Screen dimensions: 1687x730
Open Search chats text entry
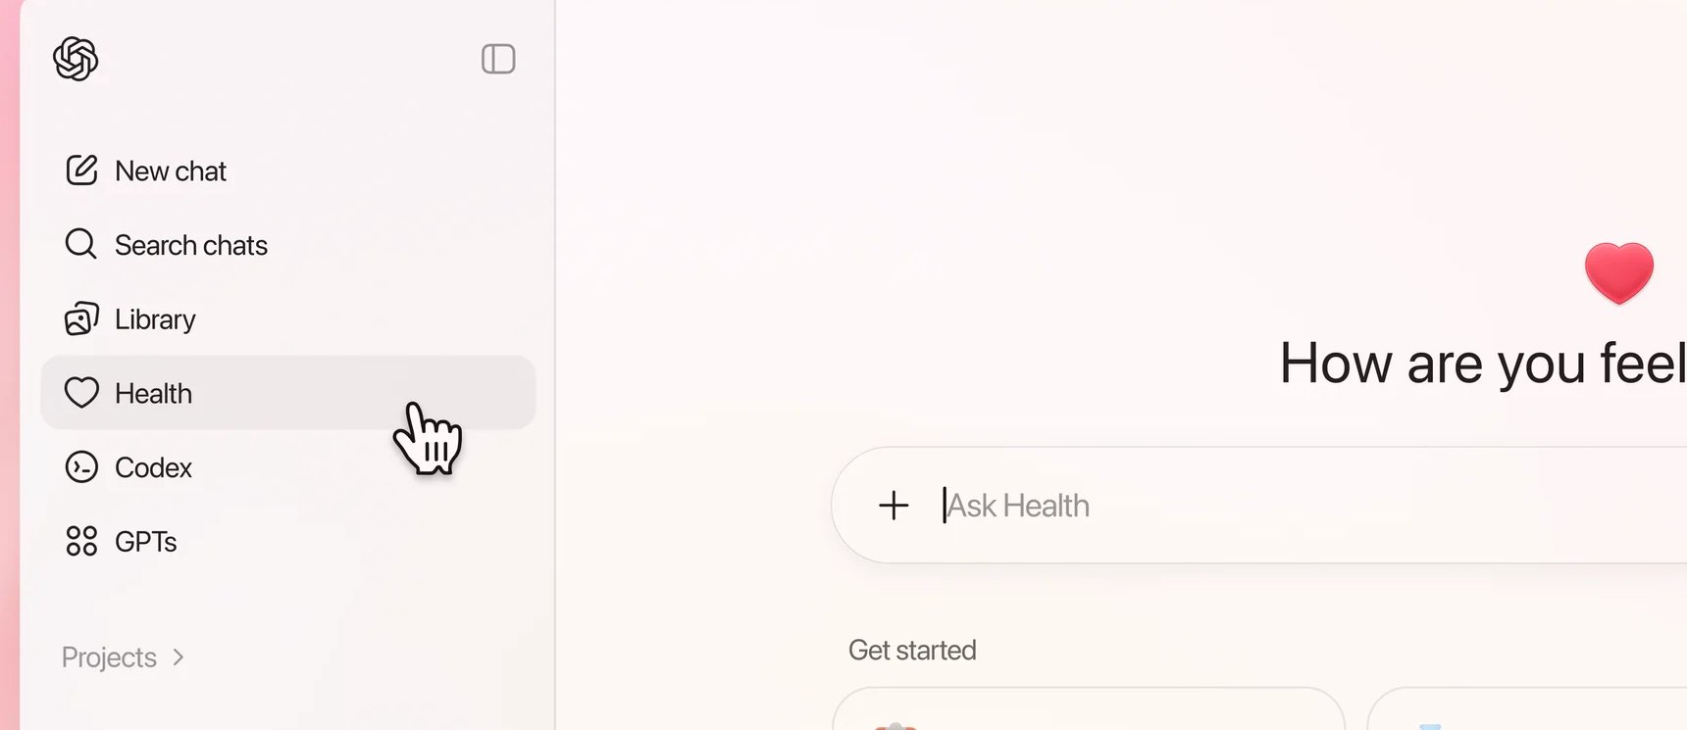click(x=191, y=245)
